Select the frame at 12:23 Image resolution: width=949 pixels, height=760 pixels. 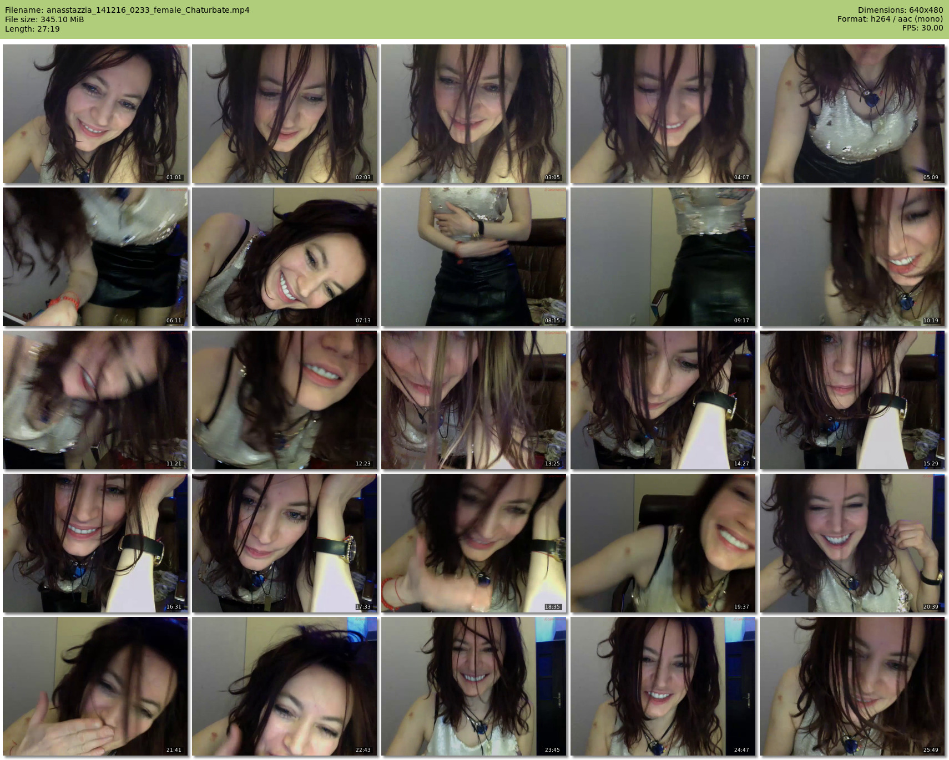coord(284,400)
